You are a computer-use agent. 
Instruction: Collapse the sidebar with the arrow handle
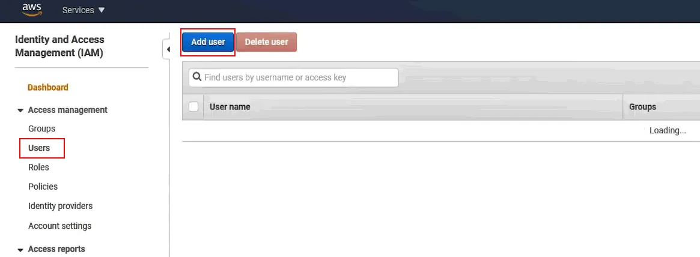[167, 49]
